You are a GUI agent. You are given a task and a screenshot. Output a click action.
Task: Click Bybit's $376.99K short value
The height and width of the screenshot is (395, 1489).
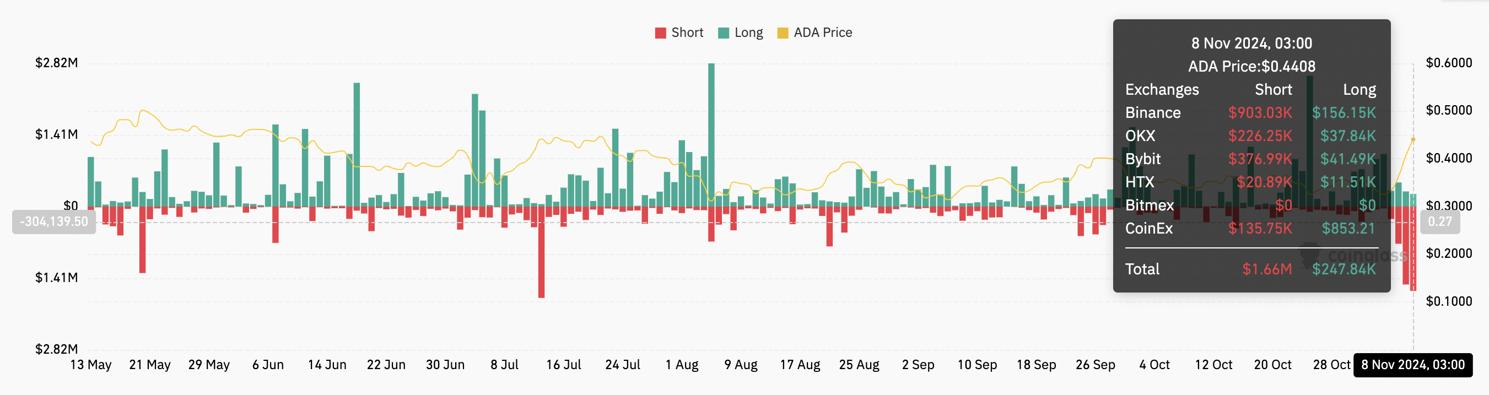1260,159
